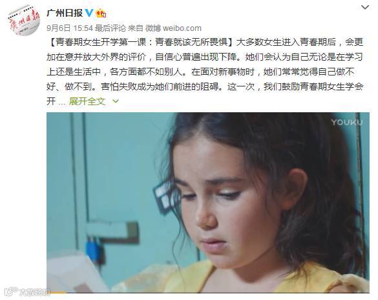This screenshot has height=300, width=378.
Task: Click the blue verified V badge
Action: tap(89, 13)
